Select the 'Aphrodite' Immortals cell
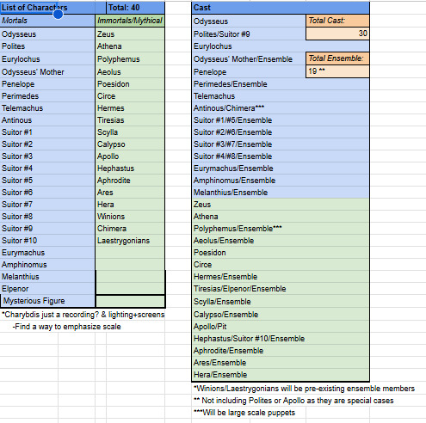The image size is (426, 423). [x=130, y=181]
